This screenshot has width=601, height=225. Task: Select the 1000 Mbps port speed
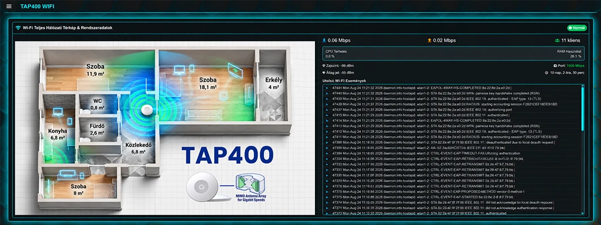[x=576, y=66]
